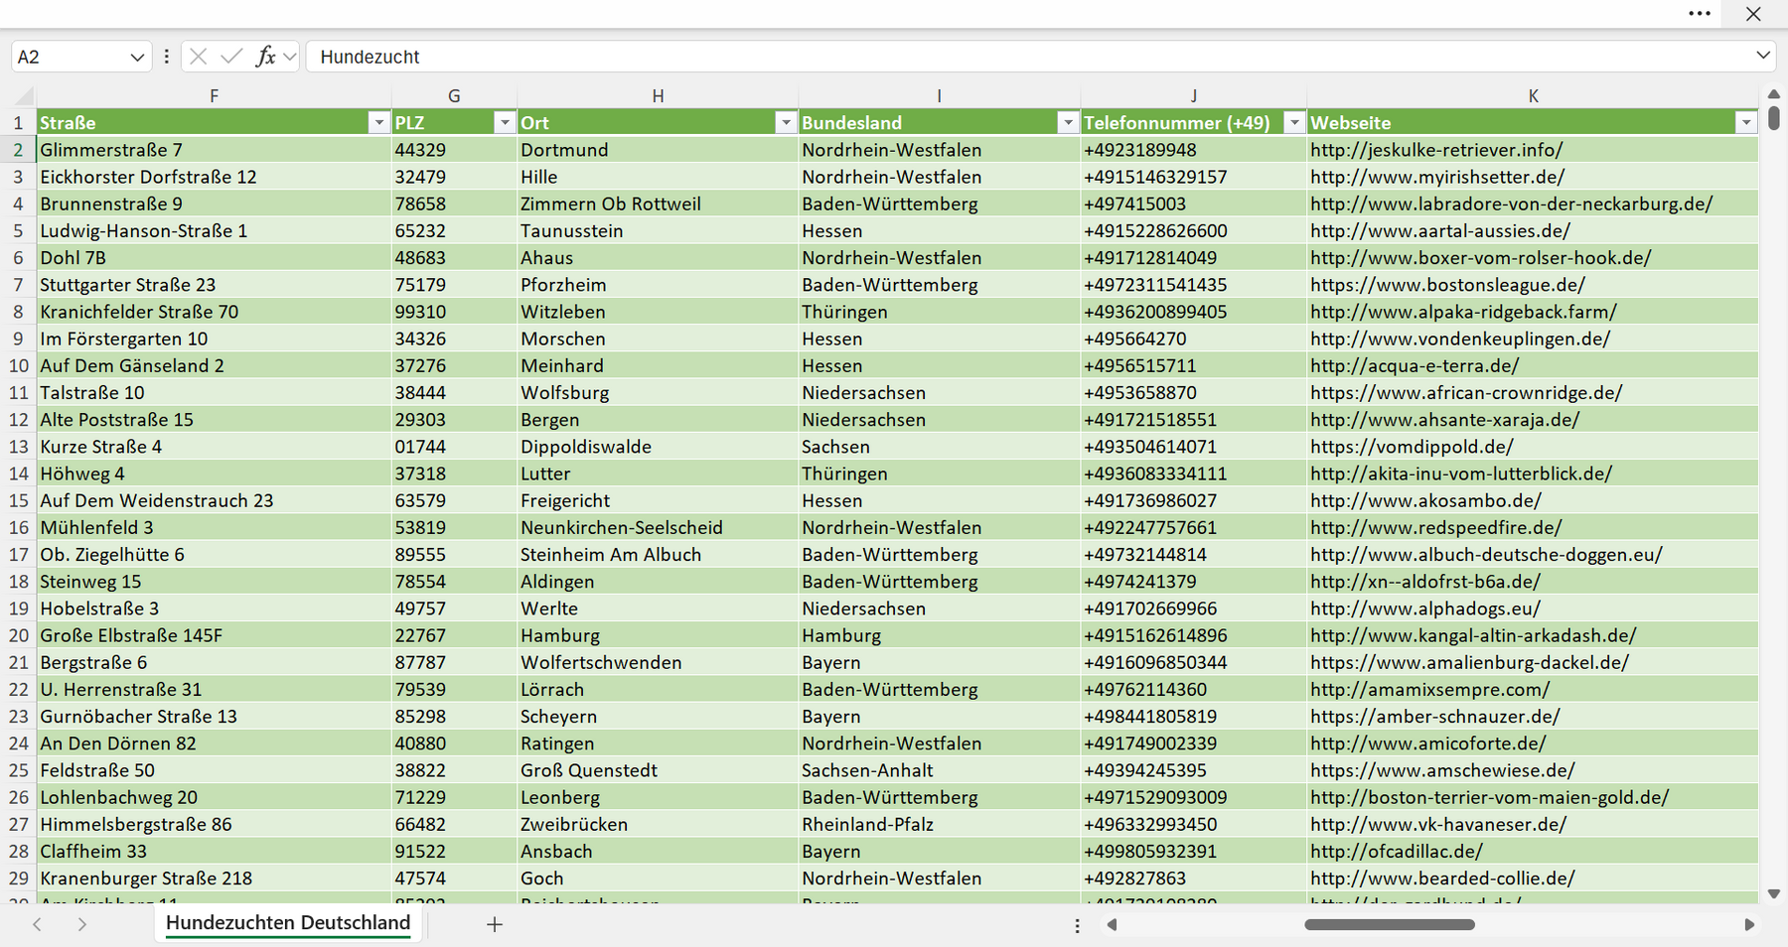Select cell Wolfertschwenden
The width and height of the screenshot is (1788, 947).
point(658,662)
